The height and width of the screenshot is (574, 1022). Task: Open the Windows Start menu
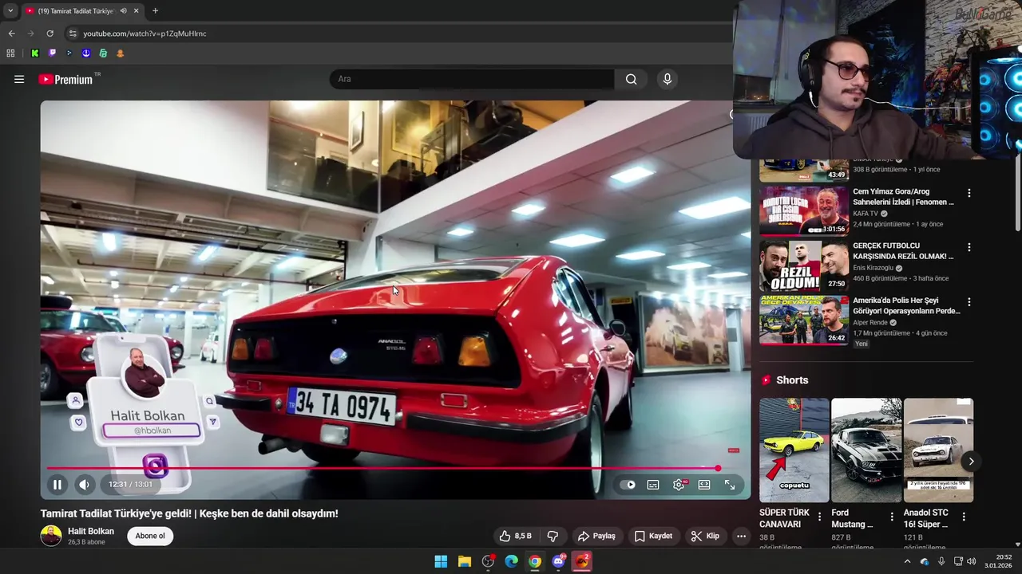pos(441,561)
